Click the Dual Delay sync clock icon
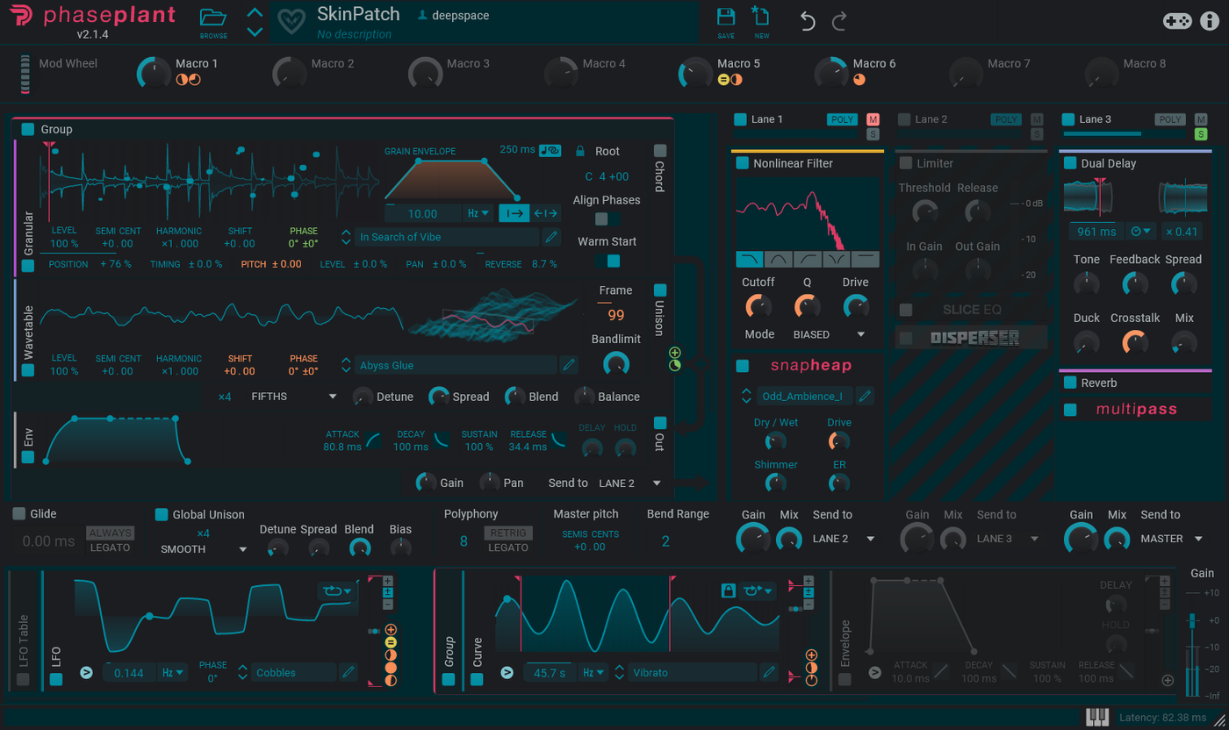1229x730 pixels. coord(1140,232)
